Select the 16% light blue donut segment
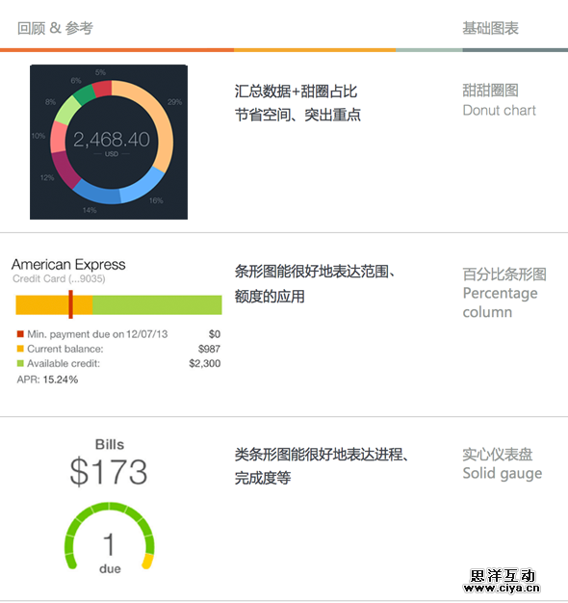Image resolution: width=568 pixels, height=603 pixels. [x=144, y=188]
